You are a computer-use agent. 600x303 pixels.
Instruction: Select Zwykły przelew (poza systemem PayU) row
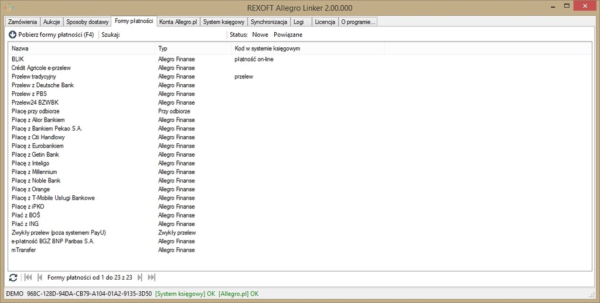pos(300,233)
